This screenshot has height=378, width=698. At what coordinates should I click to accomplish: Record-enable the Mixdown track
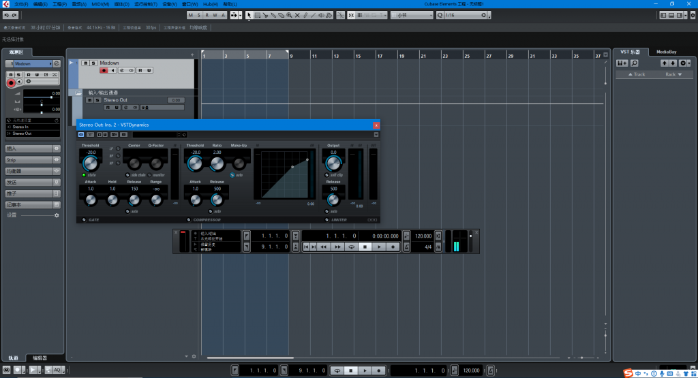104,70
